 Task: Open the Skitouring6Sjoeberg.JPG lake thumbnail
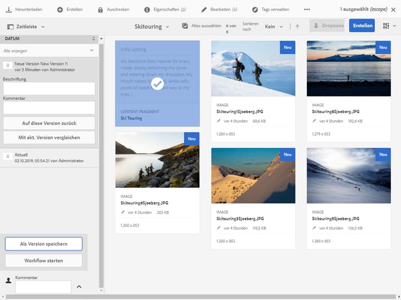pyautogui.click(x=157, y=160)
